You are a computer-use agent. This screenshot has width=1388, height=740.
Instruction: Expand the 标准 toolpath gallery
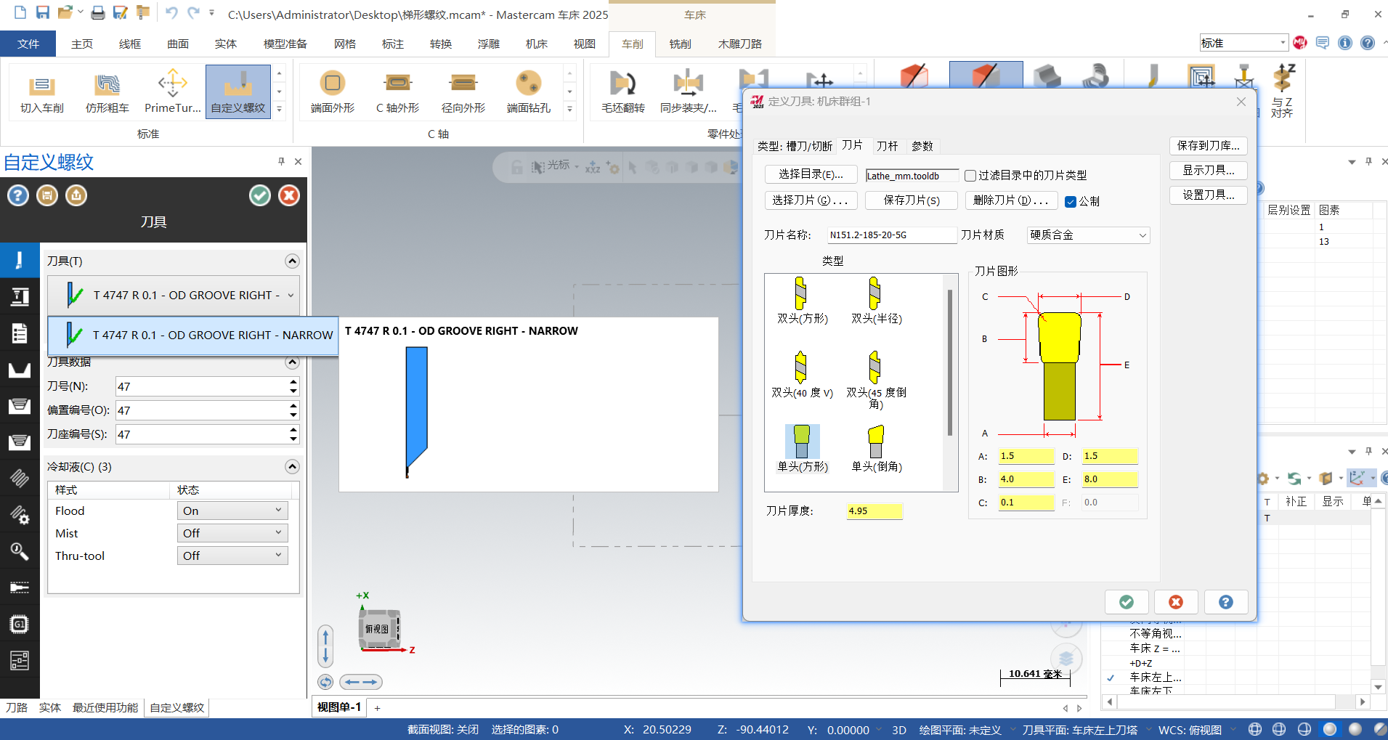point(279,110)
